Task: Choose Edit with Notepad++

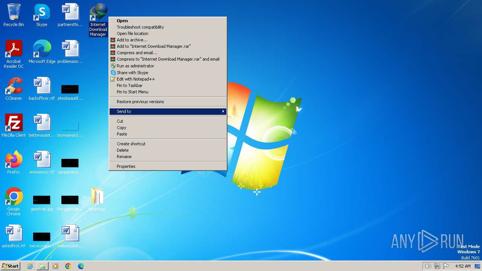Action: (168, 79)
